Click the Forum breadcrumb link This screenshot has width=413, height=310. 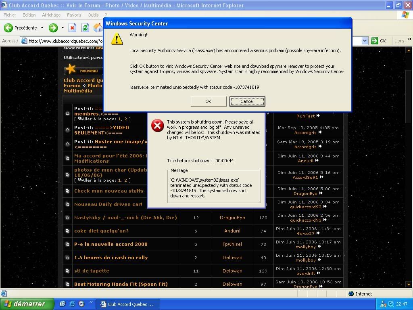point(72,86)
